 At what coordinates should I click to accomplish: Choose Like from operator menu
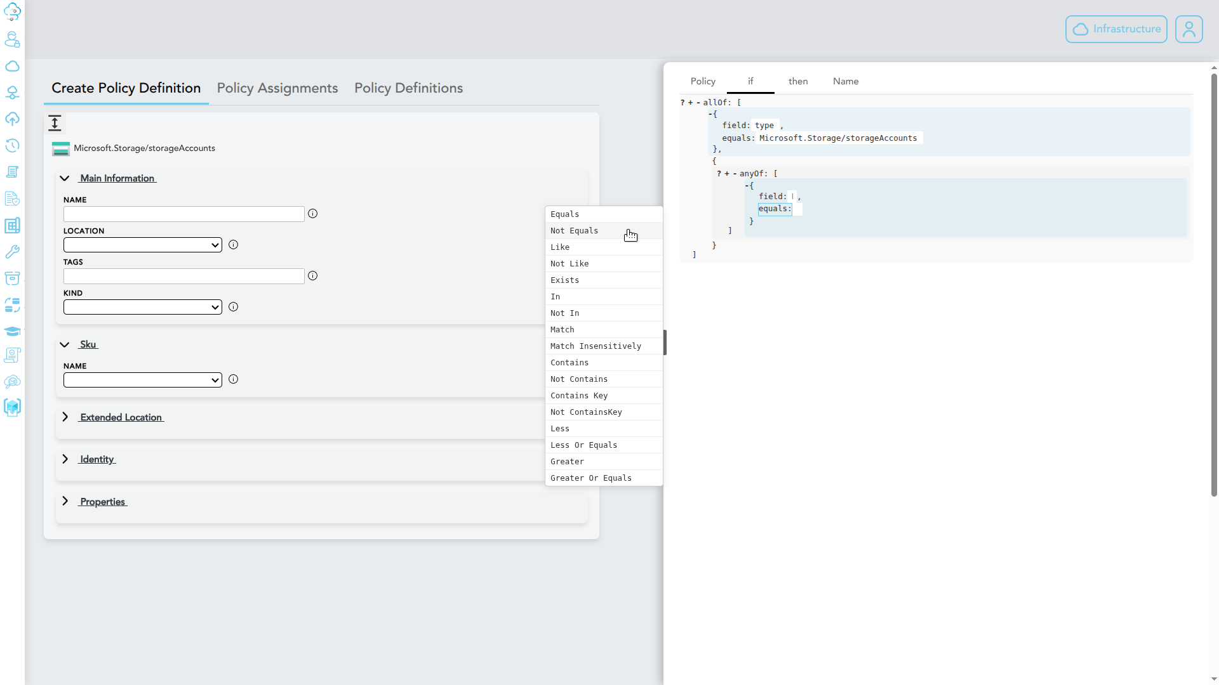point(604,247)
